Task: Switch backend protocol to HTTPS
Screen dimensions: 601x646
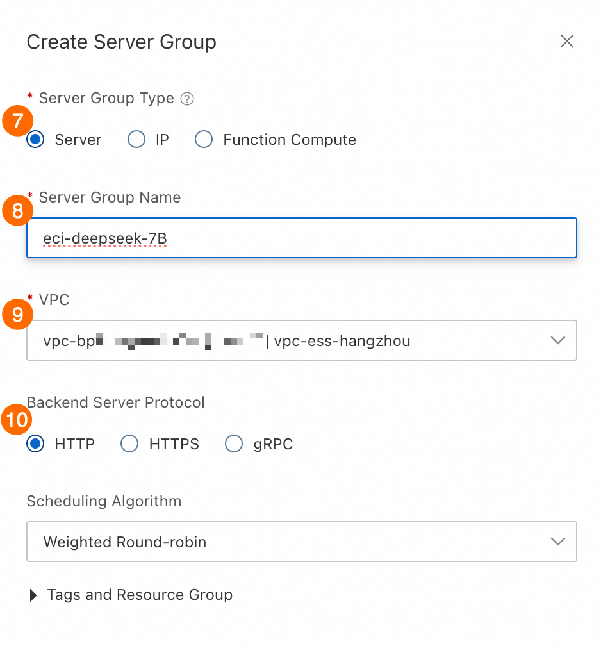Action: (x=130, y=443)
